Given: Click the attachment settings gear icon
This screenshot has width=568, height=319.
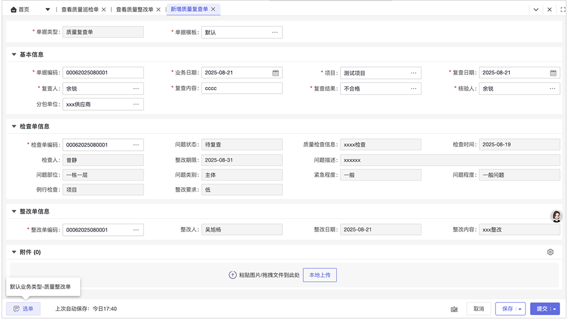Looking at the screenshot, I should pyautogui.click(x=550, y=252).
